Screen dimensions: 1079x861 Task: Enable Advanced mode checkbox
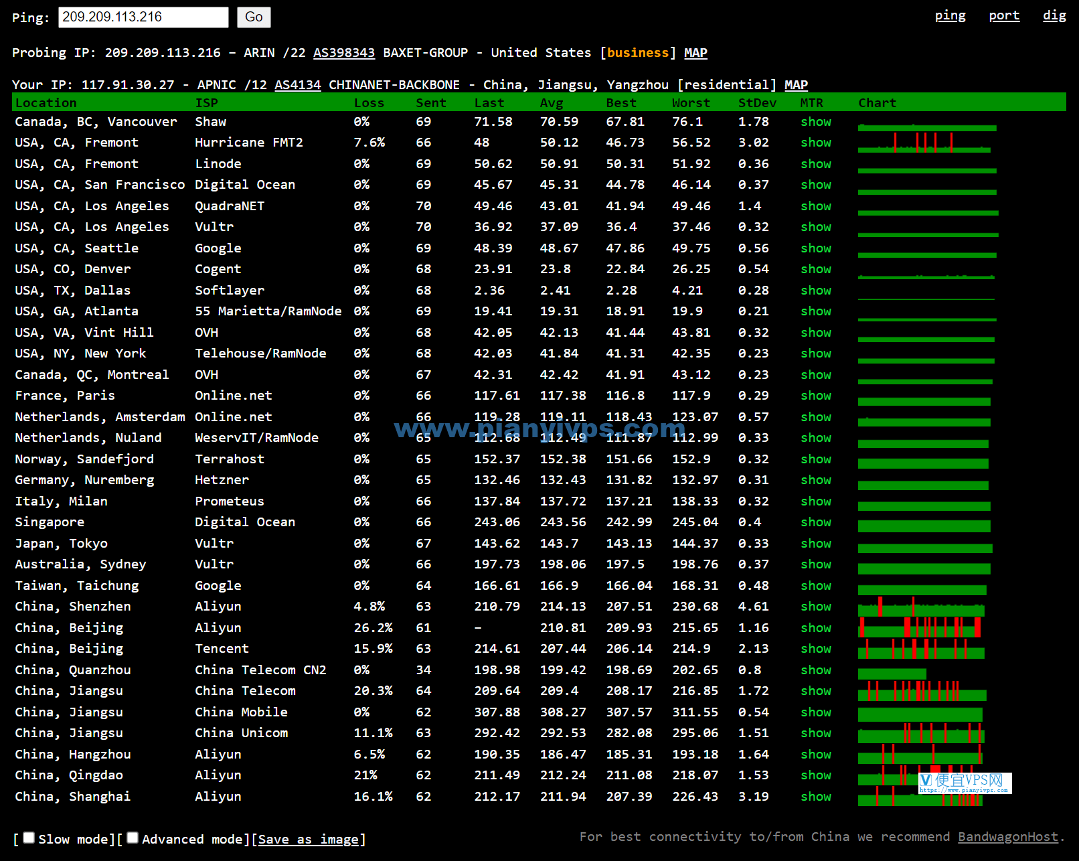tap(133, 838)
